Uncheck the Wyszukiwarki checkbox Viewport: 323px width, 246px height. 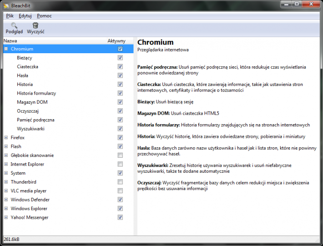[120, 128]
